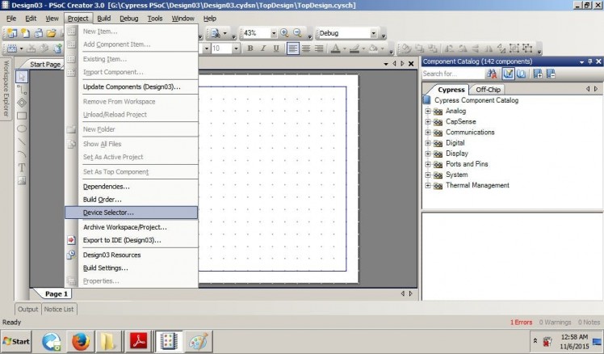Select the rectangle drawing tool
The height and width of the screenshot is (354, 604).
pos(22,116)
